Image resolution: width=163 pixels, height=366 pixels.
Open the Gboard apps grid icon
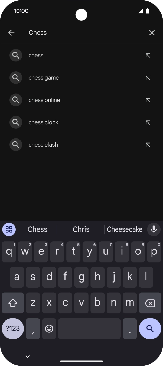(9, 229)
